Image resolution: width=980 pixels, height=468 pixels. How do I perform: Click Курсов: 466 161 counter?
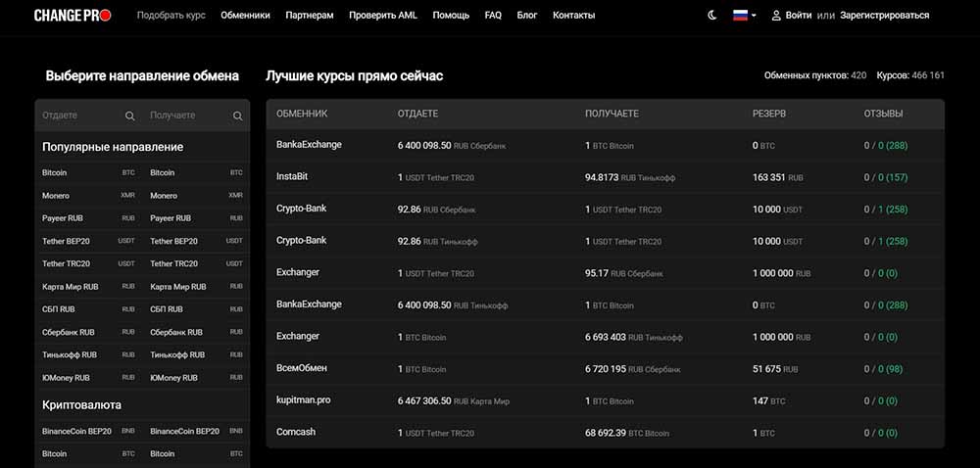(x=910, y=75)
